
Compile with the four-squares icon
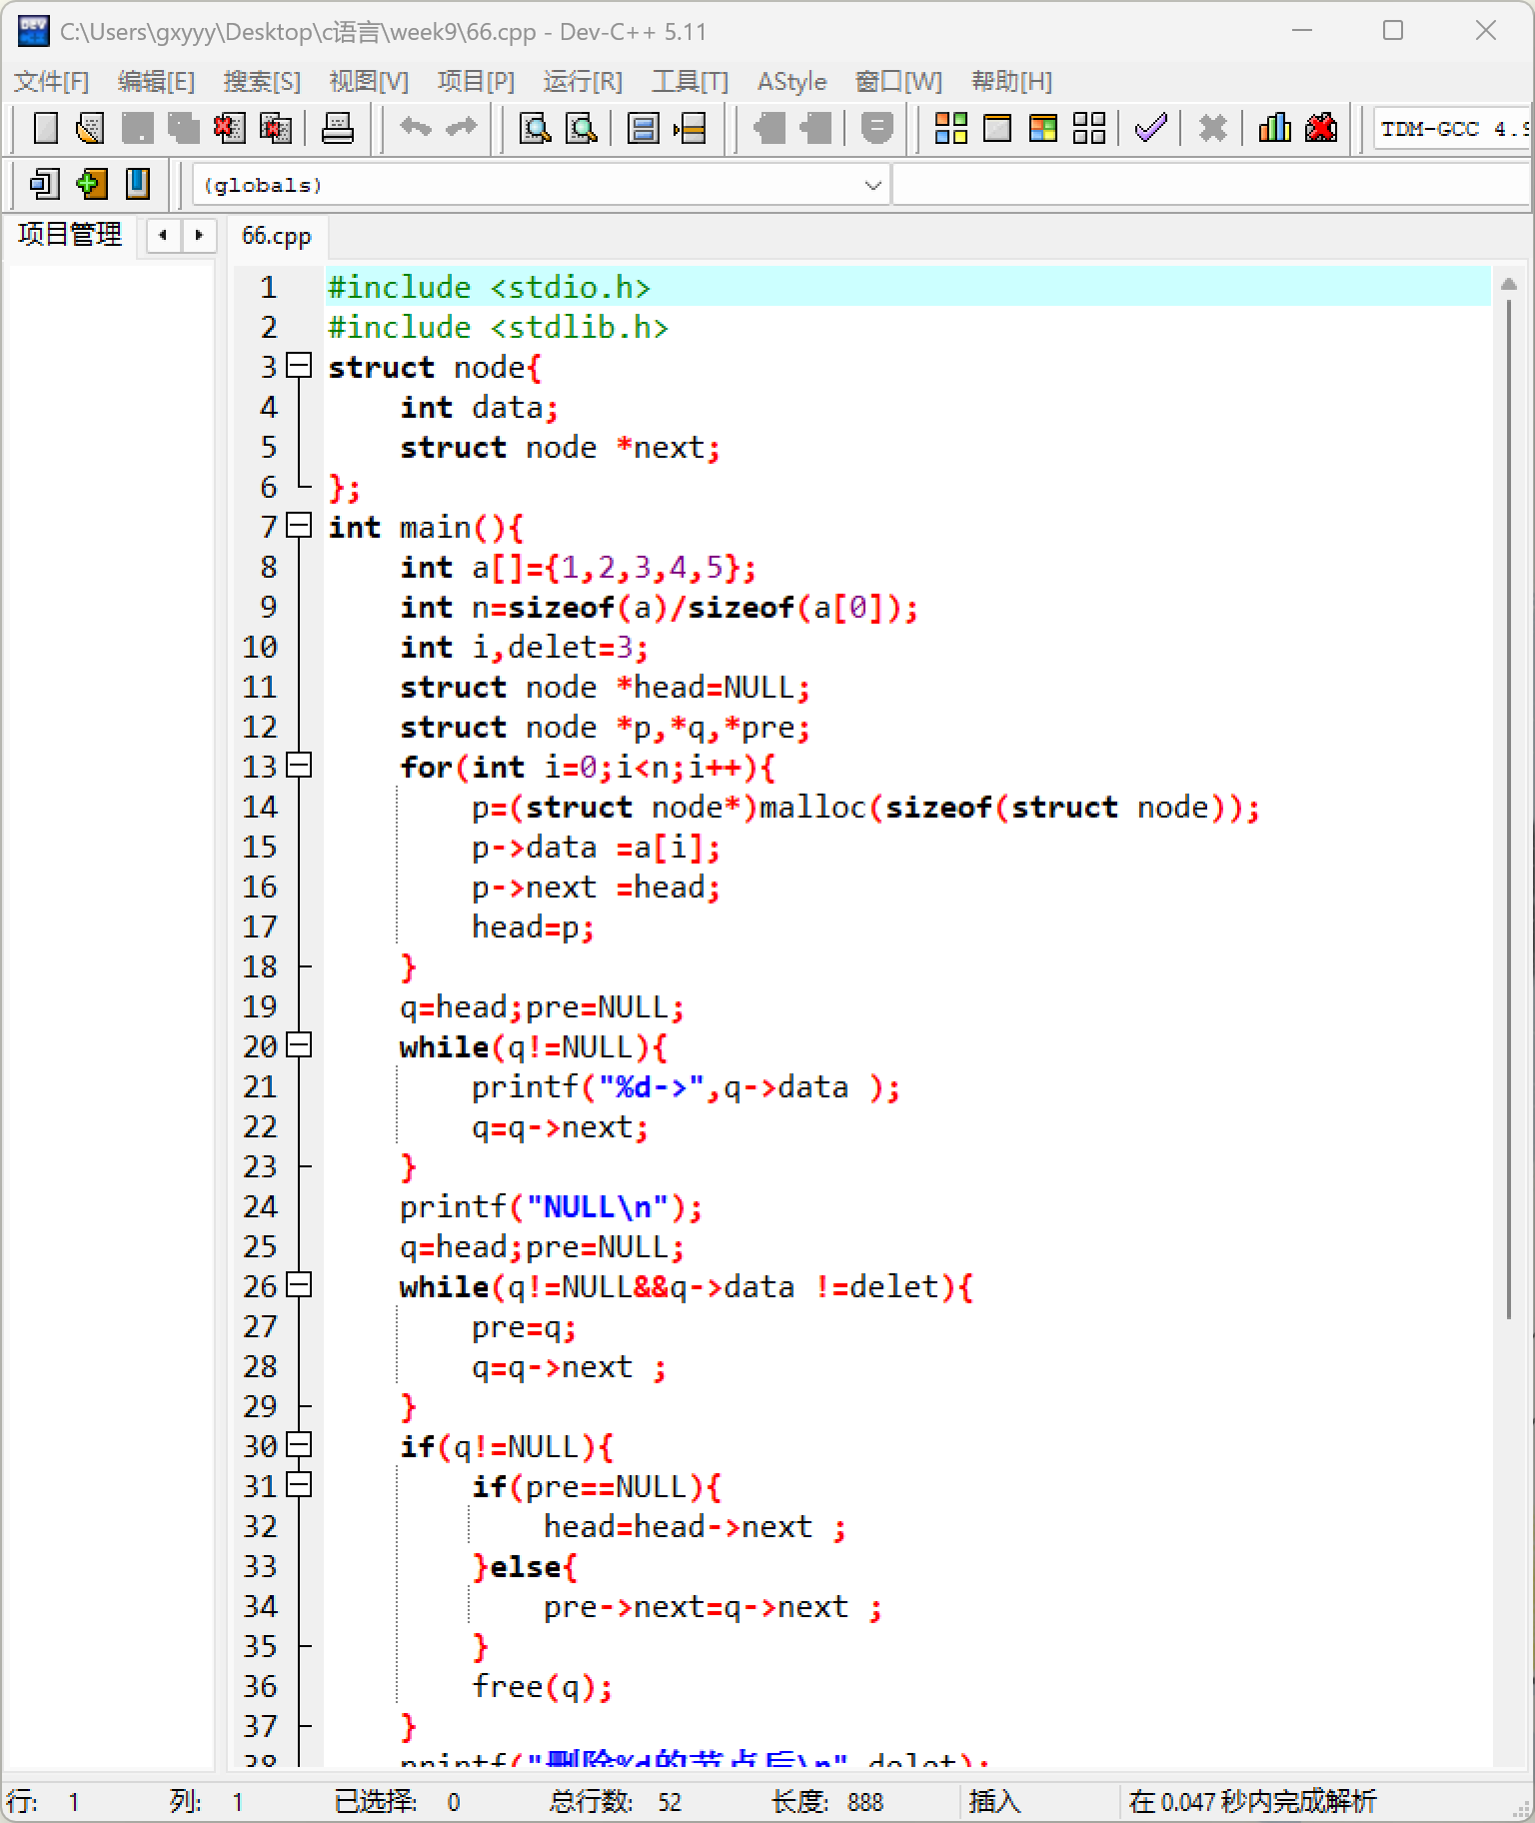(950, 128)
